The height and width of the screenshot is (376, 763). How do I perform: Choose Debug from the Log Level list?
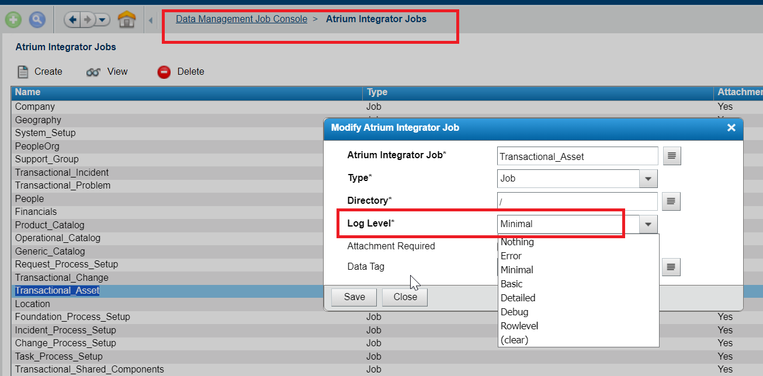tap(578, 312)
